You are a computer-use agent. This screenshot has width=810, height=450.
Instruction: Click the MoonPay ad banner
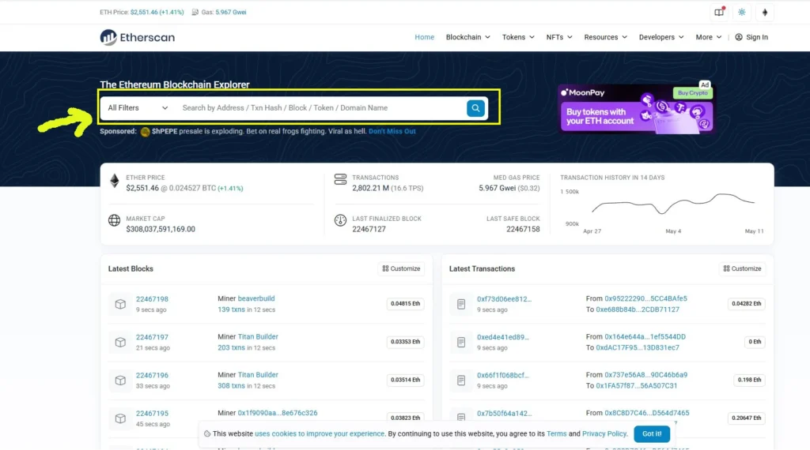pos(637,109)
